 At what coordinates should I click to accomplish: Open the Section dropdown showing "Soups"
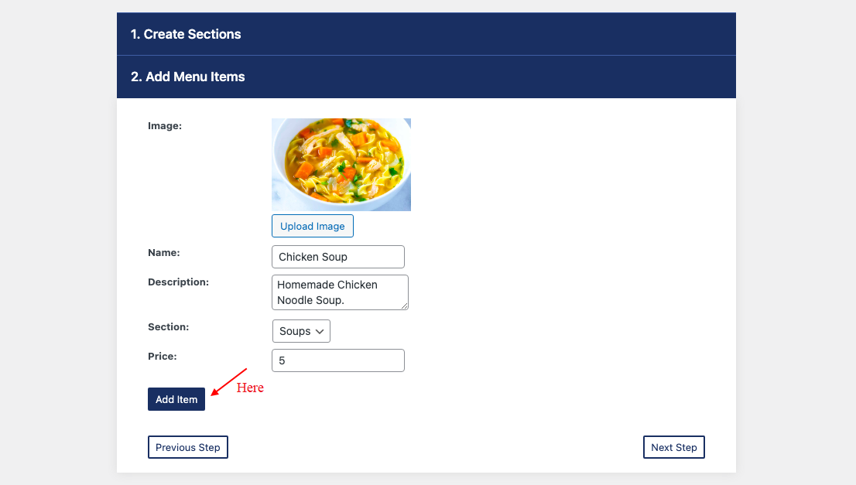pos(301,330)
